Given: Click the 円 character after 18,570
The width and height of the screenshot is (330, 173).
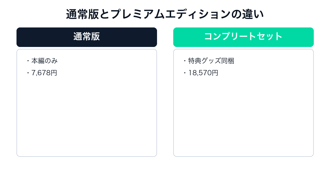Looking at the screenshot, I should point(215,73).
